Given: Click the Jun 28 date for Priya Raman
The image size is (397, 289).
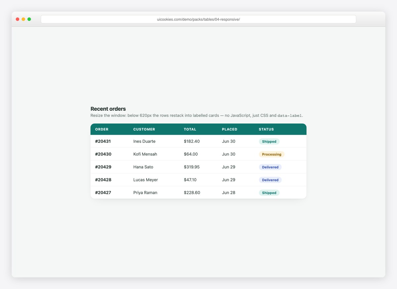Looking at the screenshot, I should (229, 193).
